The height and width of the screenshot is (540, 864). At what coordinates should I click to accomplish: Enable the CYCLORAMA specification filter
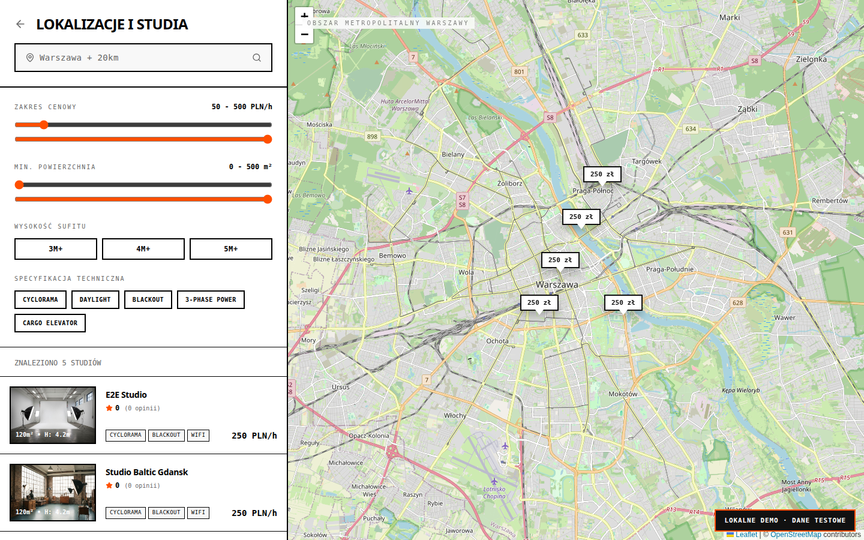[40, 299]
